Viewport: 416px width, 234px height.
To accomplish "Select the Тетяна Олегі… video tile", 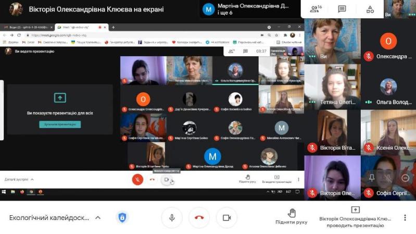I will pos(332,87).
